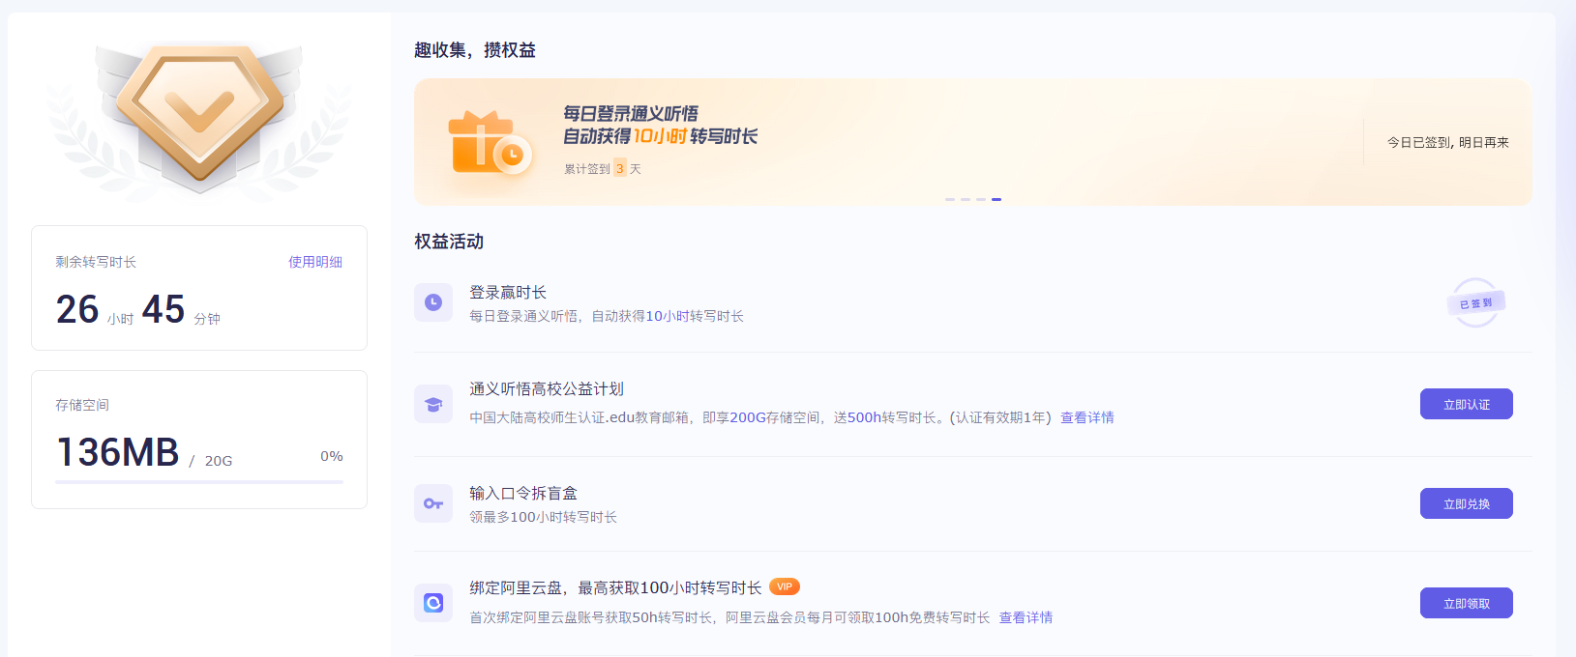This screenshot has width=1576, height=657.
Task: Select the first banner carousel dot
Action: 950,199
